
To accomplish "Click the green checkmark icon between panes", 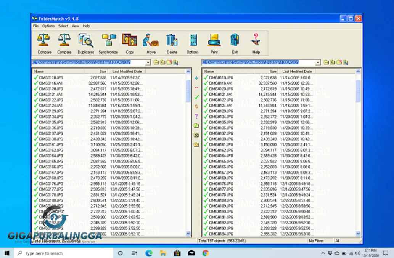I will [196, 97].
